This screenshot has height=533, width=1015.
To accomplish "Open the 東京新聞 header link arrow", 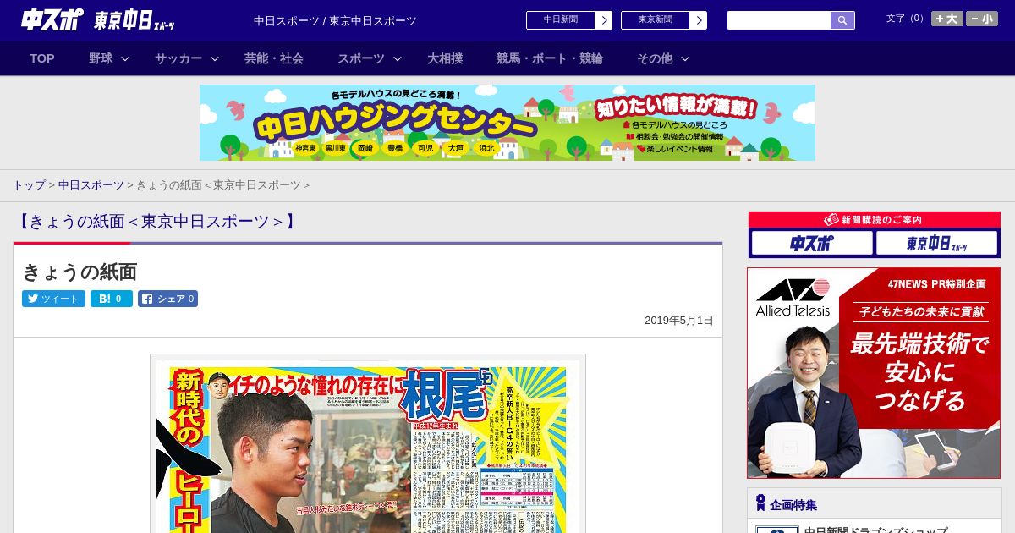I will [x=698, y=20].
